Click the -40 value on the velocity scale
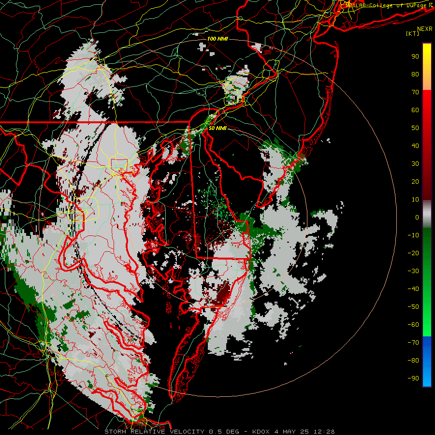 click(x=413, y=289)
